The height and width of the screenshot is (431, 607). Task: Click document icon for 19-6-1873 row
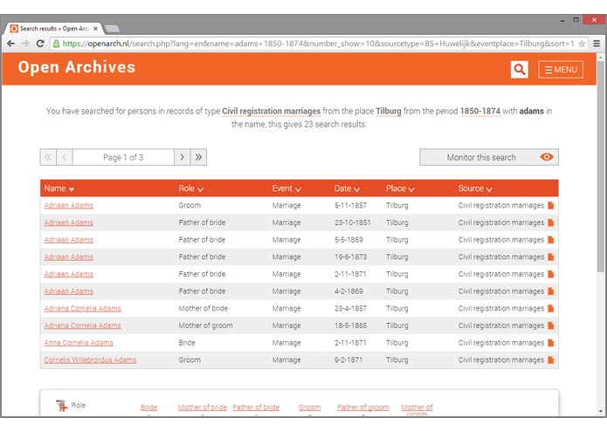pos(551,257)
